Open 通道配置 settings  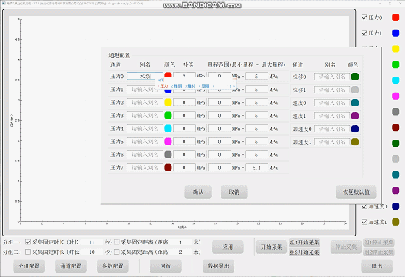(x=71, y=266)
